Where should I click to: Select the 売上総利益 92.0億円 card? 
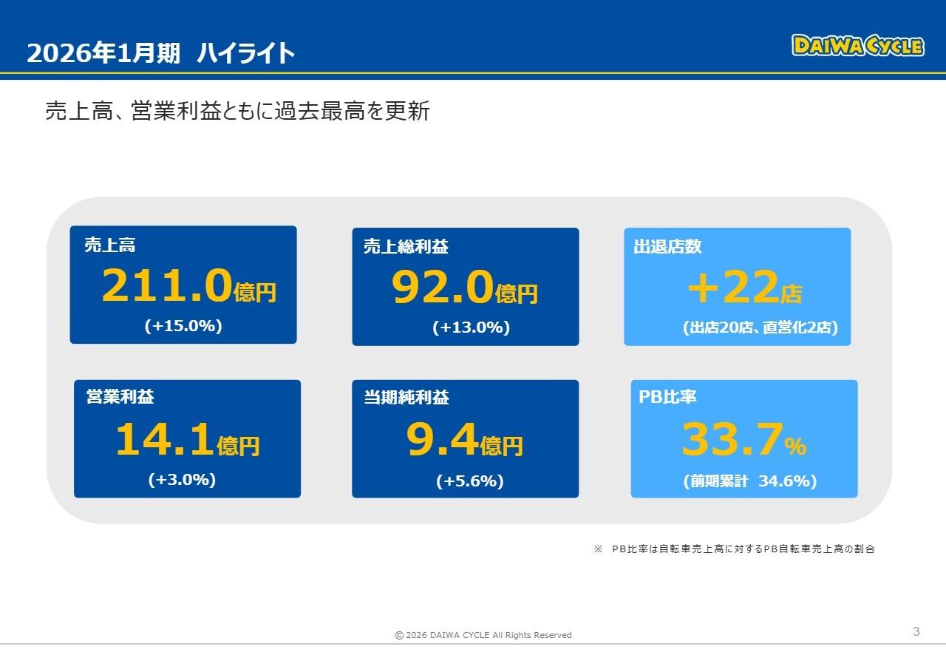(466, 286)
